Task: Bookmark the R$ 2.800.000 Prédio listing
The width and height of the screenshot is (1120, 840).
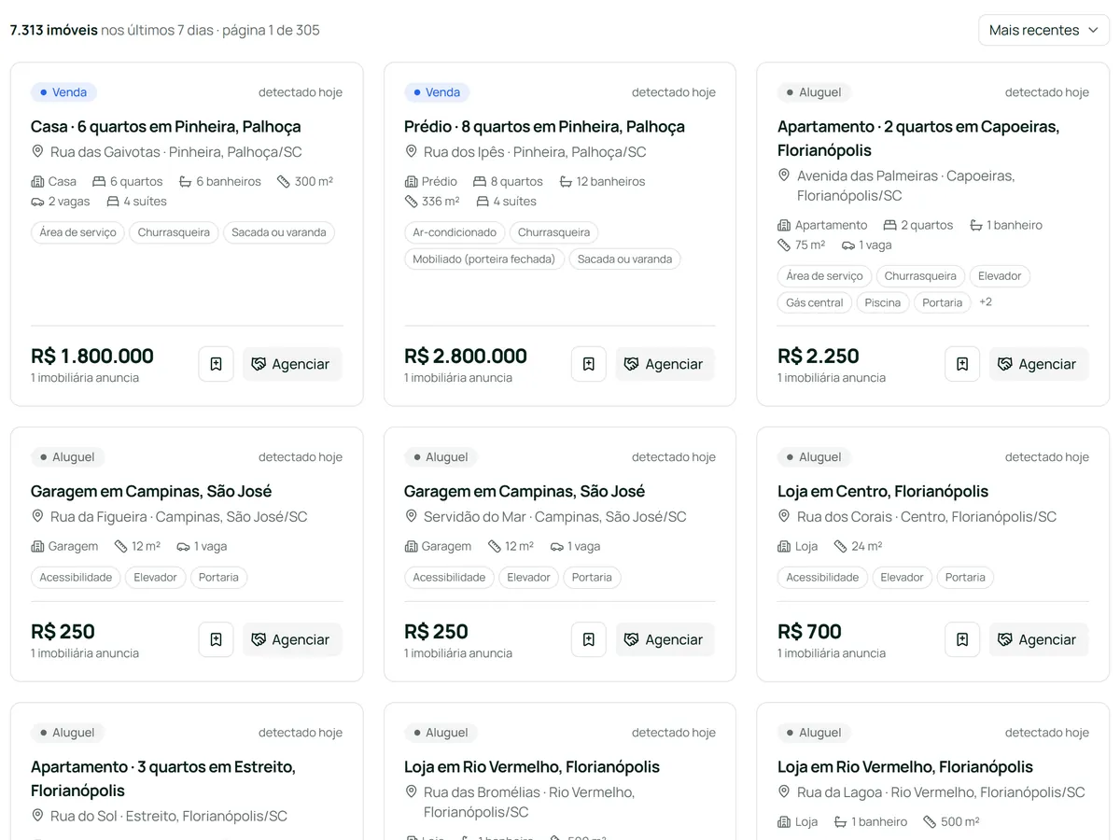Action: (x=589, y=364)
